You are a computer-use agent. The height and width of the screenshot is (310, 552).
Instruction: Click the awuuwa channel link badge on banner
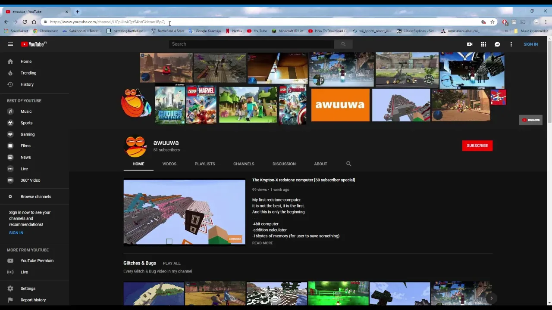click(531, 120)
